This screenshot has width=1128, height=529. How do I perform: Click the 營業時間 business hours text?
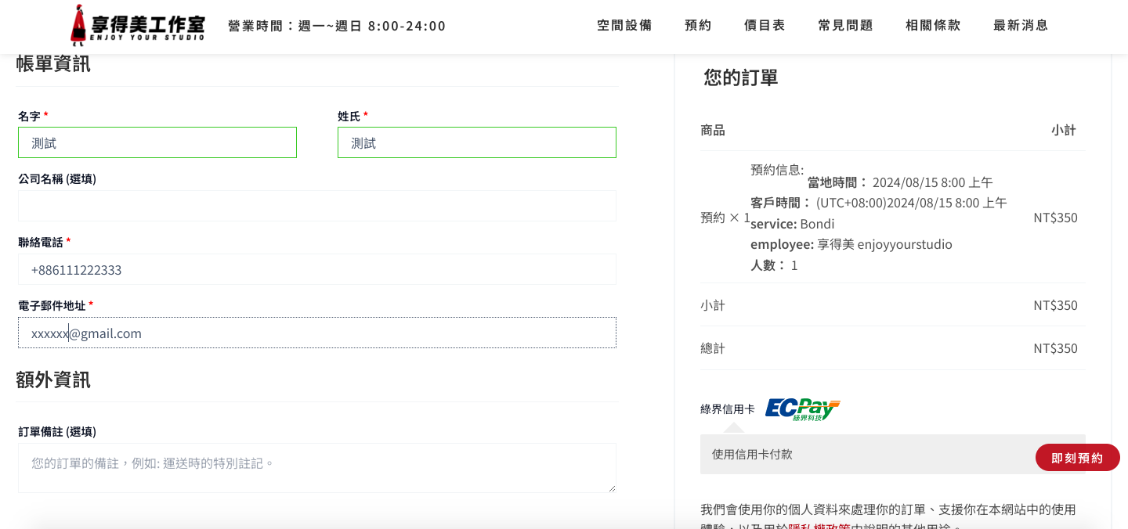[x=337, y=26]
